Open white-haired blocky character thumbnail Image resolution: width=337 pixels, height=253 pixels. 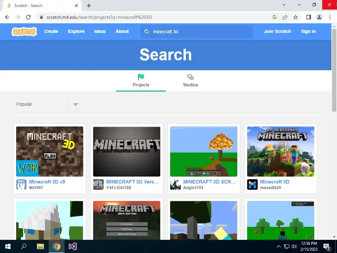[50, 220]
